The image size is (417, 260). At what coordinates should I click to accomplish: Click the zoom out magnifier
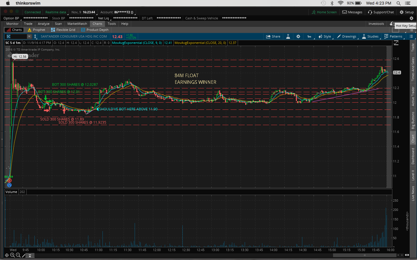coord(18,255)
